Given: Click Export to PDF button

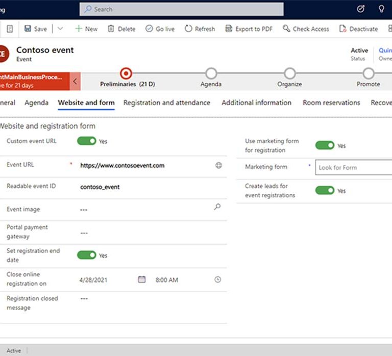Looking at the screenshot, I should point(249,29).
